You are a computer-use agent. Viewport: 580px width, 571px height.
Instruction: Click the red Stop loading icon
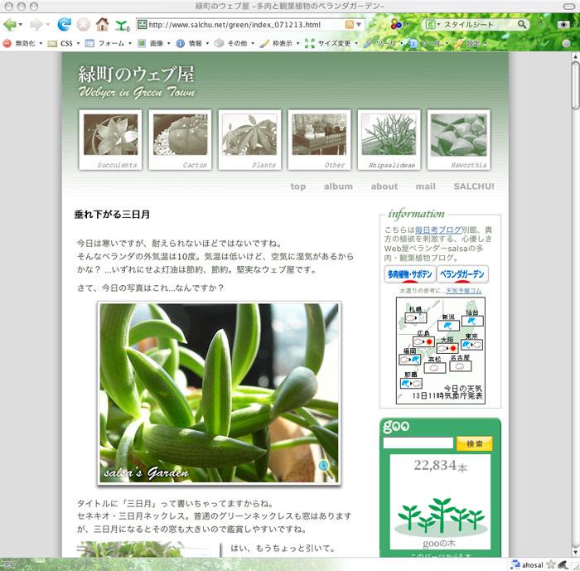(x=83, y=25)
